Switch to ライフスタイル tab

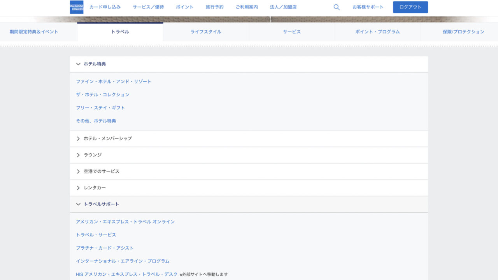[206, 32]
